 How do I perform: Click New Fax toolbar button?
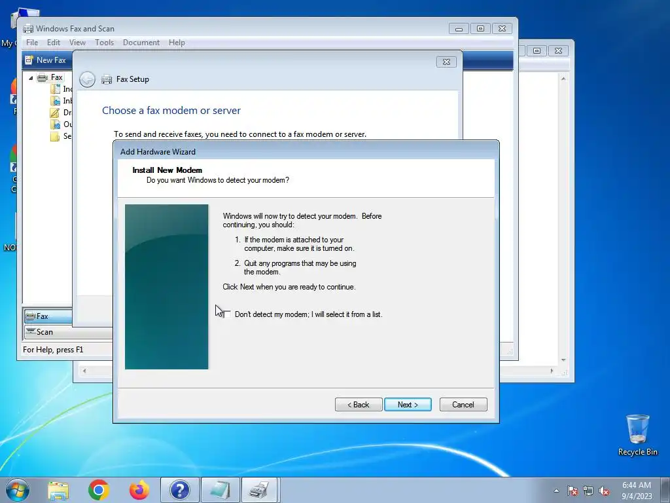45,60
